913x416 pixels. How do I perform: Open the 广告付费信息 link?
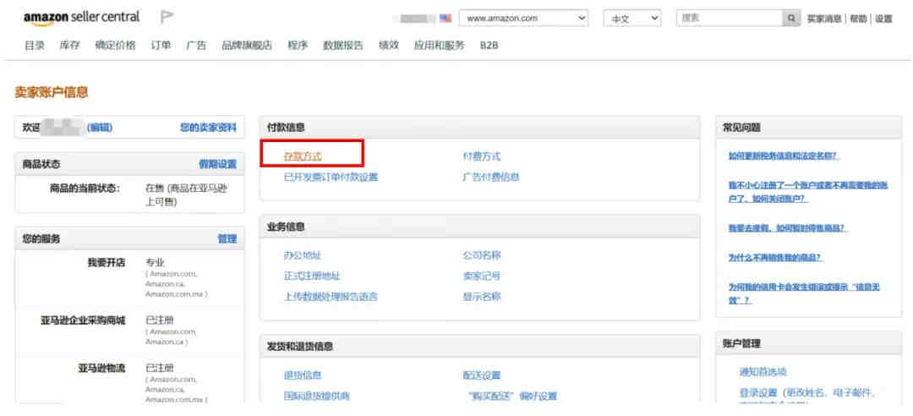click(x=491, y=177)
